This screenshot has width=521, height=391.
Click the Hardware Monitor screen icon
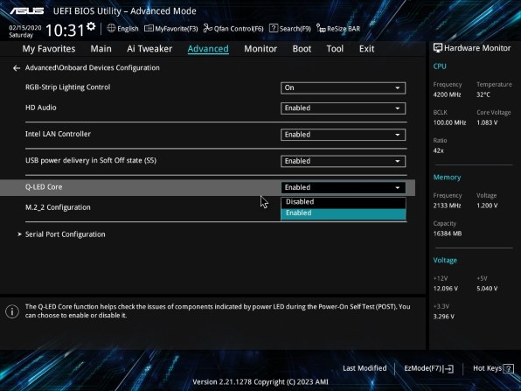coord(438,48)
